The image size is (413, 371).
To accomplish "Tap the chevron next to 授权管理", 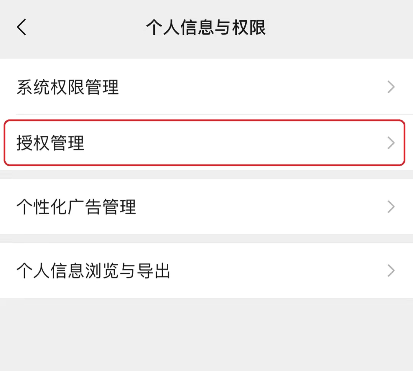I will click(391, 143).
